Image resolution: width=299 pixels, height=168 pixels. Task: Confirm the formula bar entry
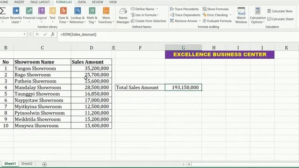[45, 34]
